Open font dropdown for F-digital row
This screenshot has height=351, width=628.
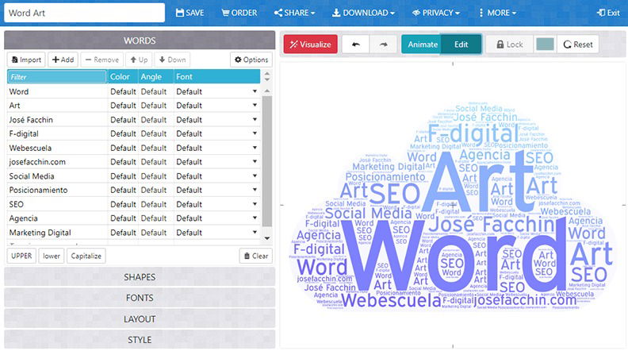click(x=255, y=133)
